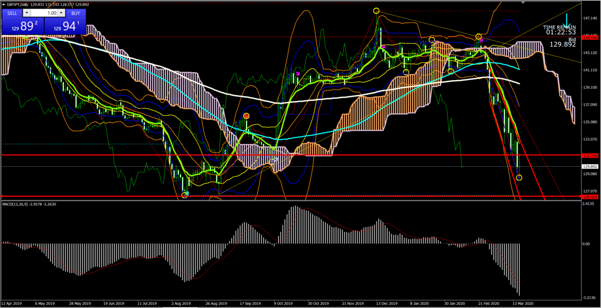The height and width of the screenshot is (308, 601).
Task: Click the 21 Feb 2020 date on time axis
Action: (x=490, y=303)
